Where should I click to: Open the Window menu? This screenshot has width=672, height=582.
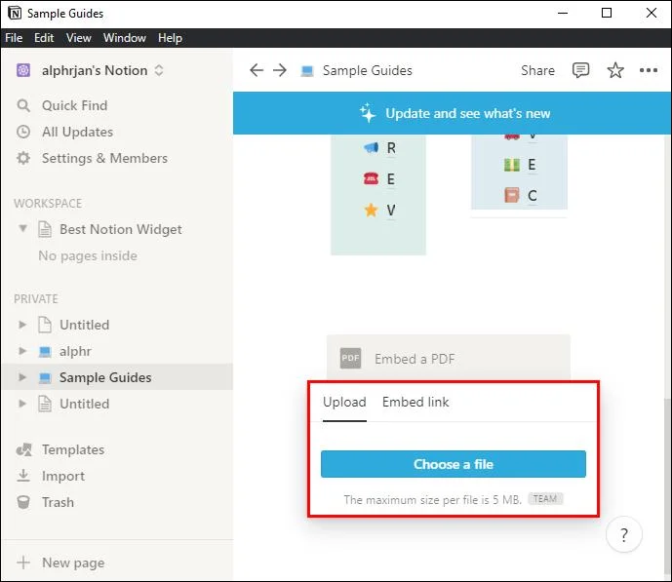click(124, 38)
